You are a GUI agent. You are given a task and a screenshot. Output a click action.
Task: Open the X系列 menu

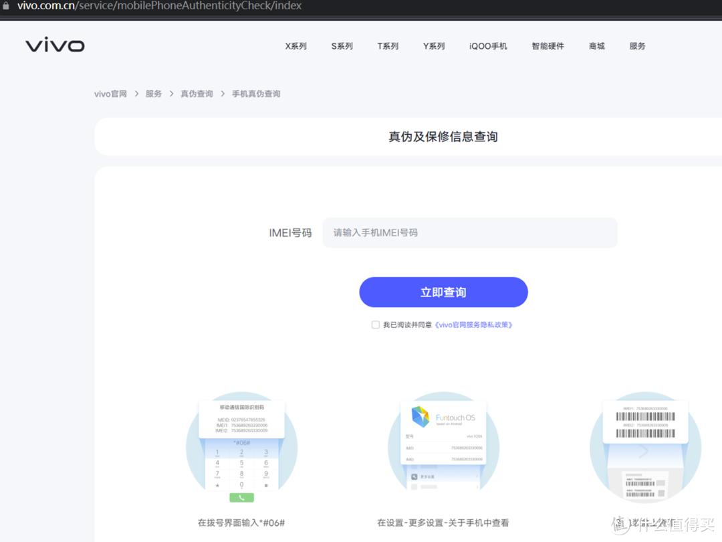295,46
